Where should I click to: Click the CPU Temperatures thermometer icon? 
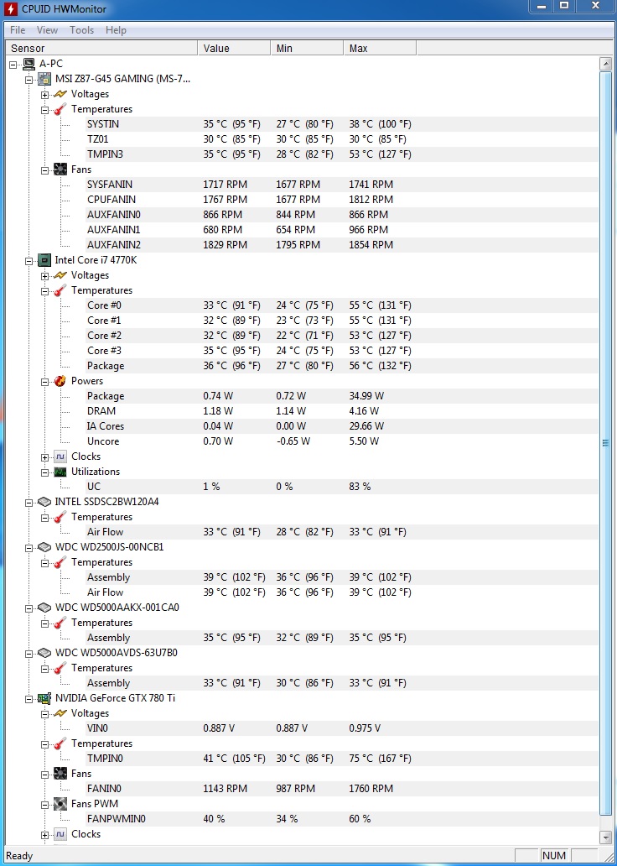[x=60, y=290]
